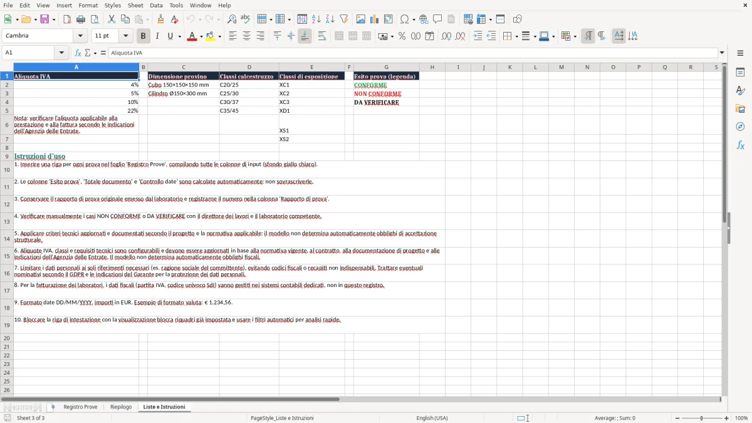Open the Sheet menu
Screen dimensions: 752x423
(x=135, y=5)
